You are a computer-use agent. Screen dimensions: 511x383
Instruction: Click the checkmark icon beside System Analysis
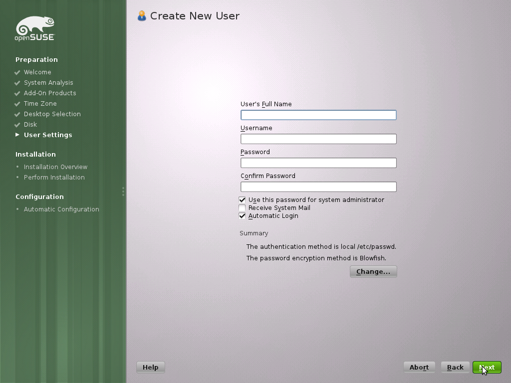tap(17, 83)
